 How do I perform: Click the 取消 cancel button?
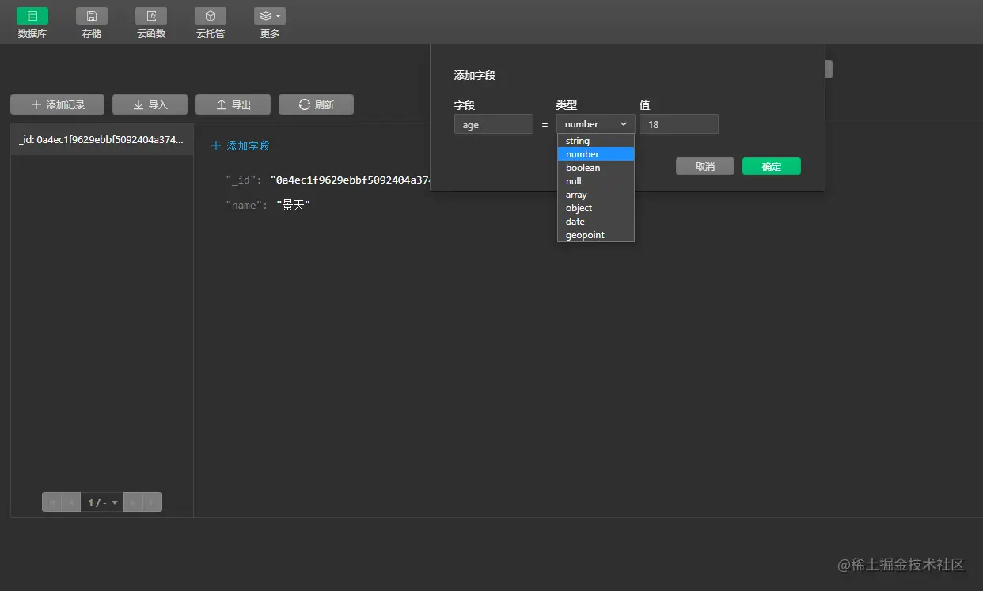click(704, 166)
